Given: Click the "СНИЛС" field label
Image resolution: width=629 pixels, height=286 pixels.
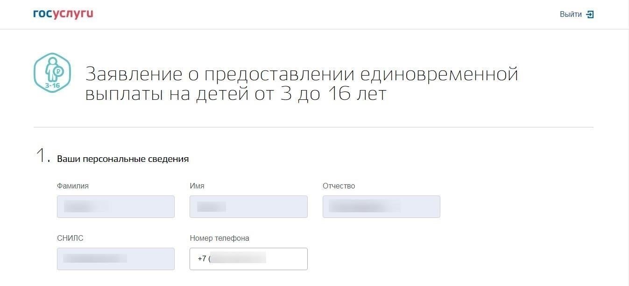Looking at the screenshot, I should 70,238.
